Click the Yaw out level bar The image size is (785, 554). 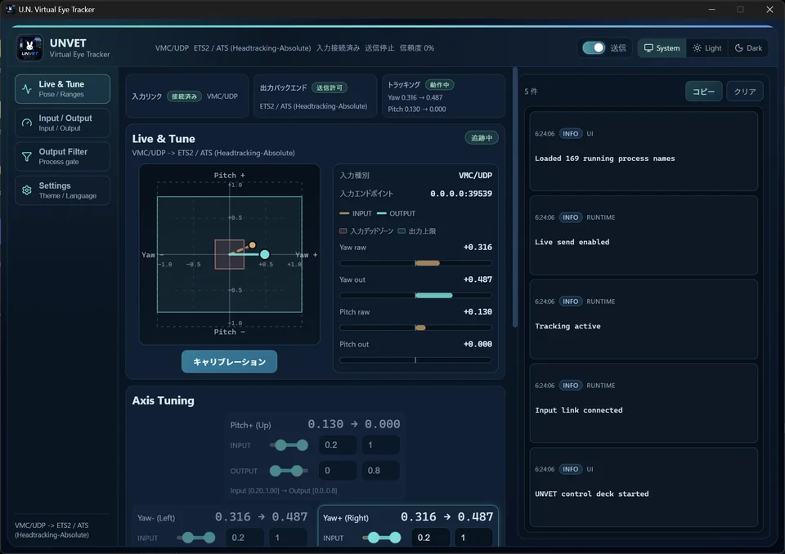click(415, 295)
